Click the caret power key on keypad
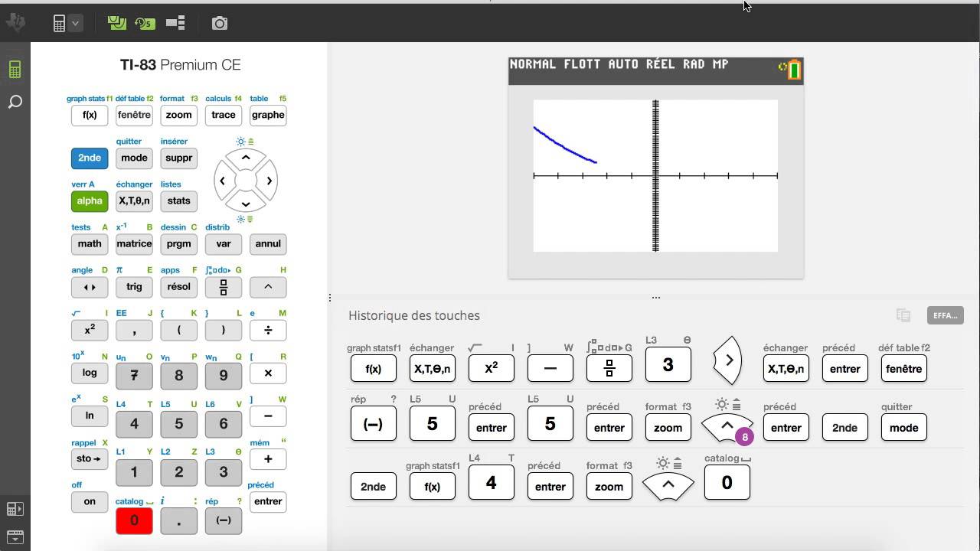This screenshot has height=551, width=980. click(x=268, y=287)
